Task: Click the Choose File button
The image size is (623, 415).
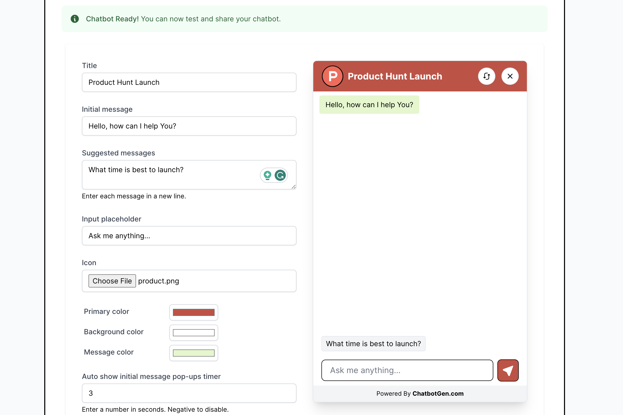Action: [112, 281]
